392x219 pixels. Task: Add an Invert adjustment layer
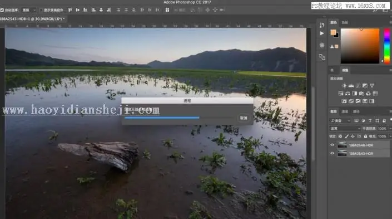(344, 101)
